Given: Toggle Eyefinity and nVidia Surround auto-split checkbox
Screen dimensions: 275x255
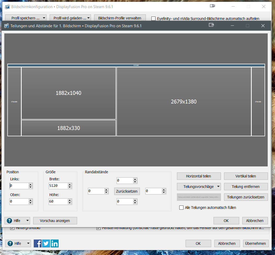Looking at the screenshot, I should [153, 18].
